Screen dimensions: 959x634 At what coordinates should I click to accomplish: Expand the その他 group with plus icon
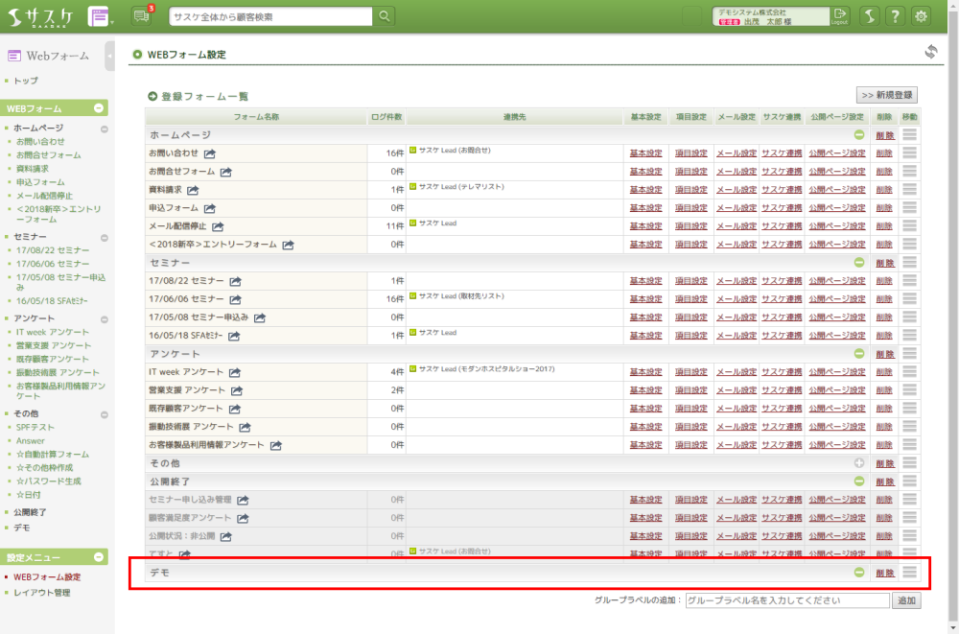point(859,463)
